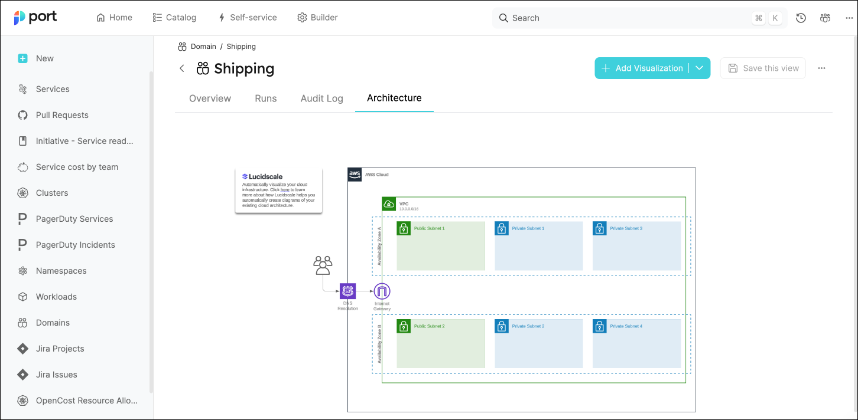Open the Self-service menu

click(x=247, y=18)
